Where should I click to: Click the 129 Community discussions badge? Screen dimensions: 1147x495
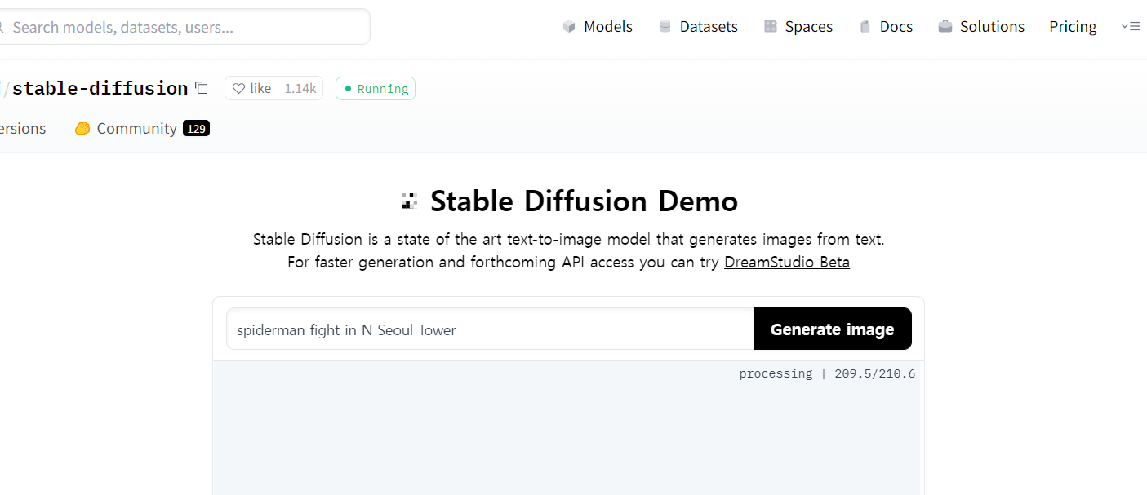(197, 129)
